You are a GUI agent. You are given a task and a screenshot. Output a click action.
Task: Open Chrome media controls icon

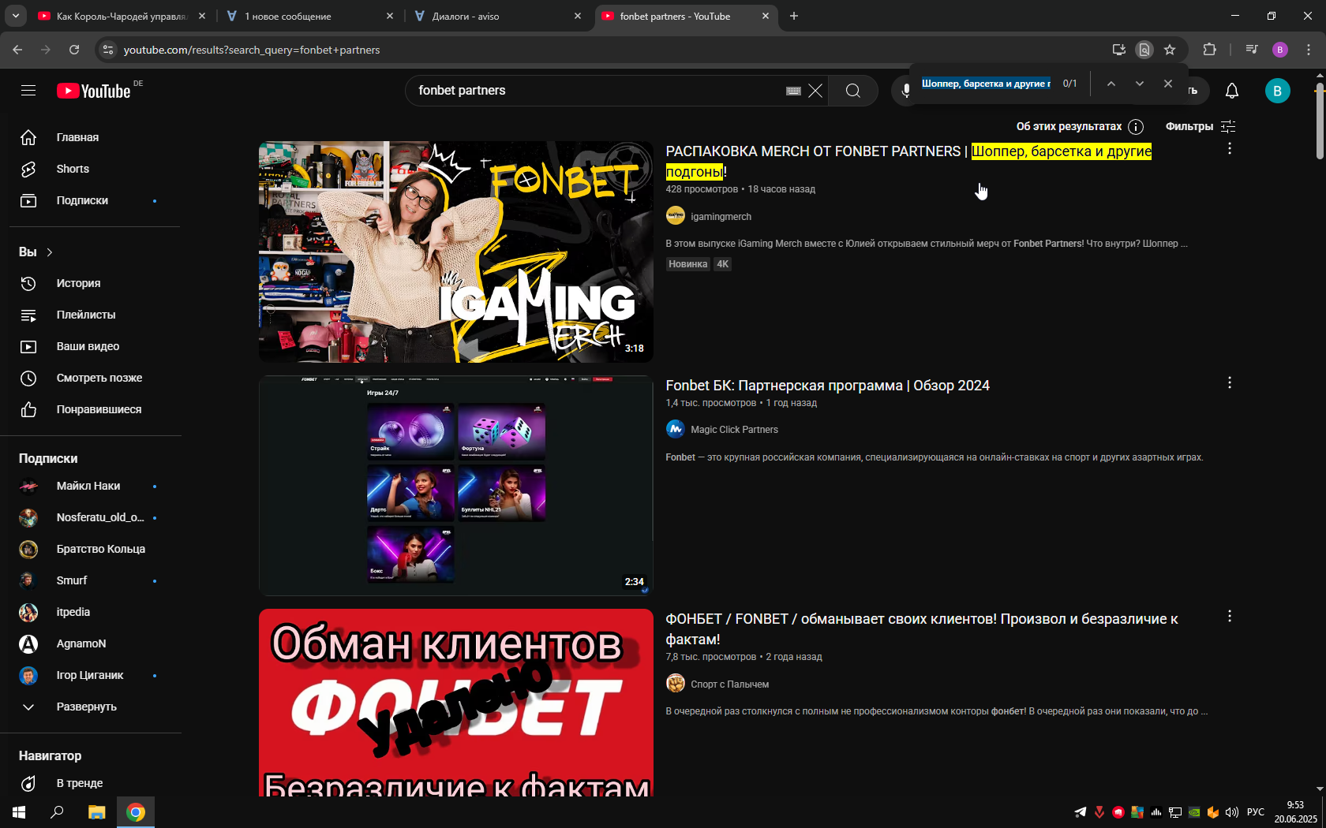tap(1251, 50)
